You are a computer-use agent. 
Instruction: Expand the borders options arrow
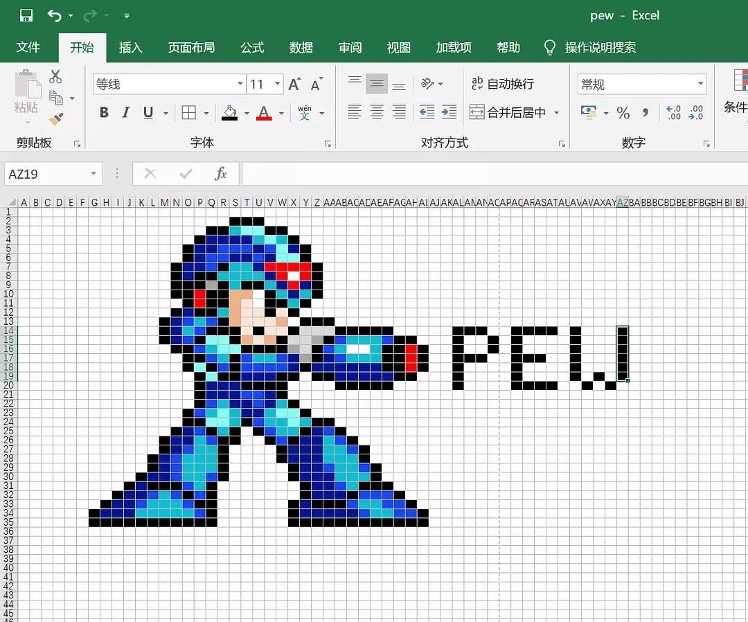206,113
